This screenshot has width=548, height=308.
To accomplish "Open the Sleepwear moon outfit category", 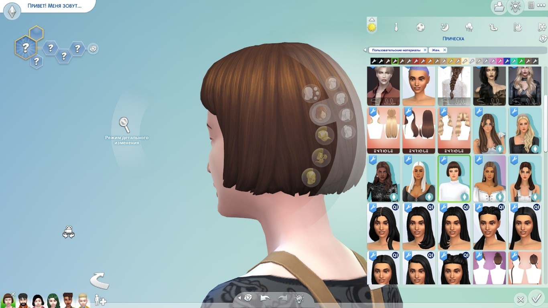I will pos(444,27).
